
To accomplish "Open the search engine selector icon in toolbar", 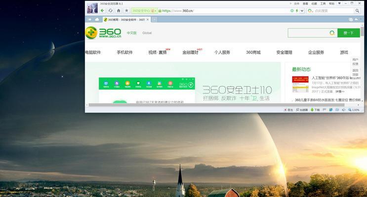I will [x=310, y=11].
